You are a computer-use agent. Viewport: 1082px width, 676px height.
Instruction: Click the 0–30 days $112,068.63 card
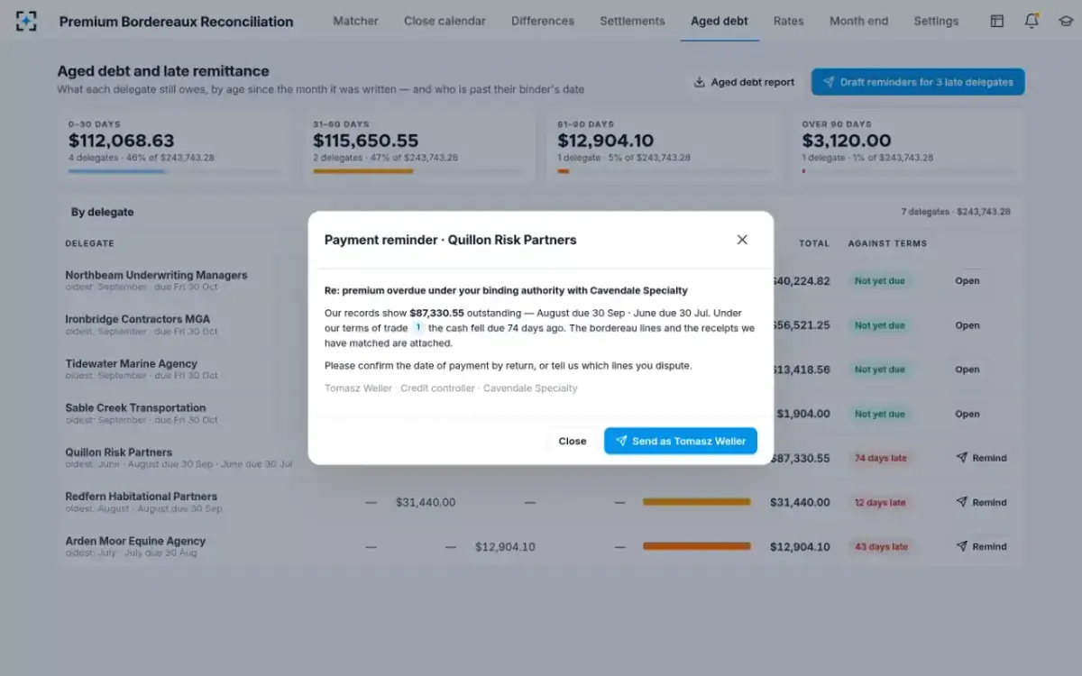[175, 147]
